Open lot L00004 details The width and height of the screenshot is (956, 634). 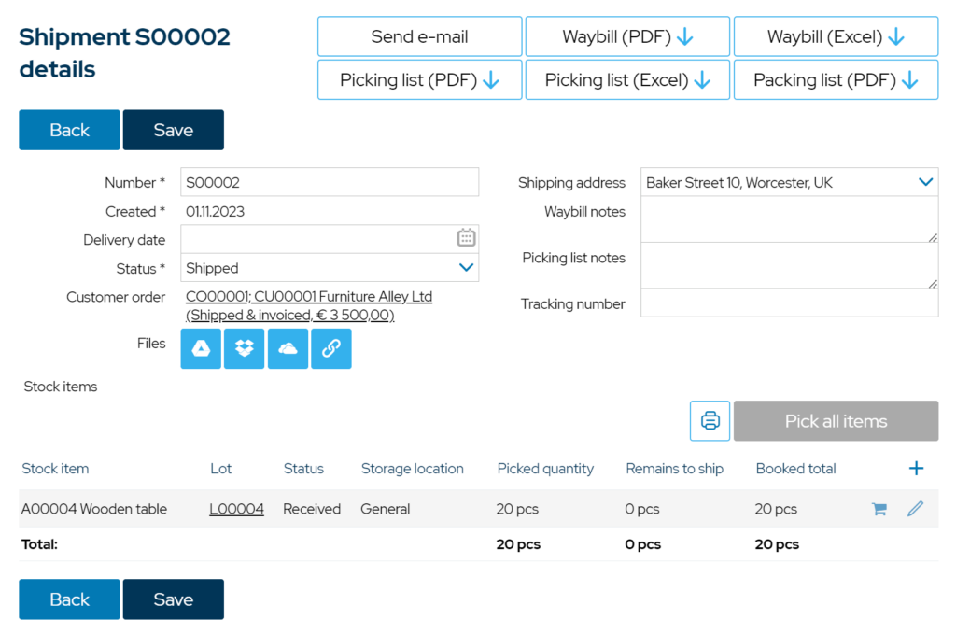(x=236, y=508)
